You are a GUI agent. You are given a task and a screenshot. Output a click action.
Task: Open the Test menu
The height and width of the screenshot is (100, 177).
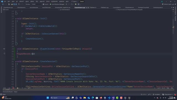pyautogui.click(x=37, y=1)
